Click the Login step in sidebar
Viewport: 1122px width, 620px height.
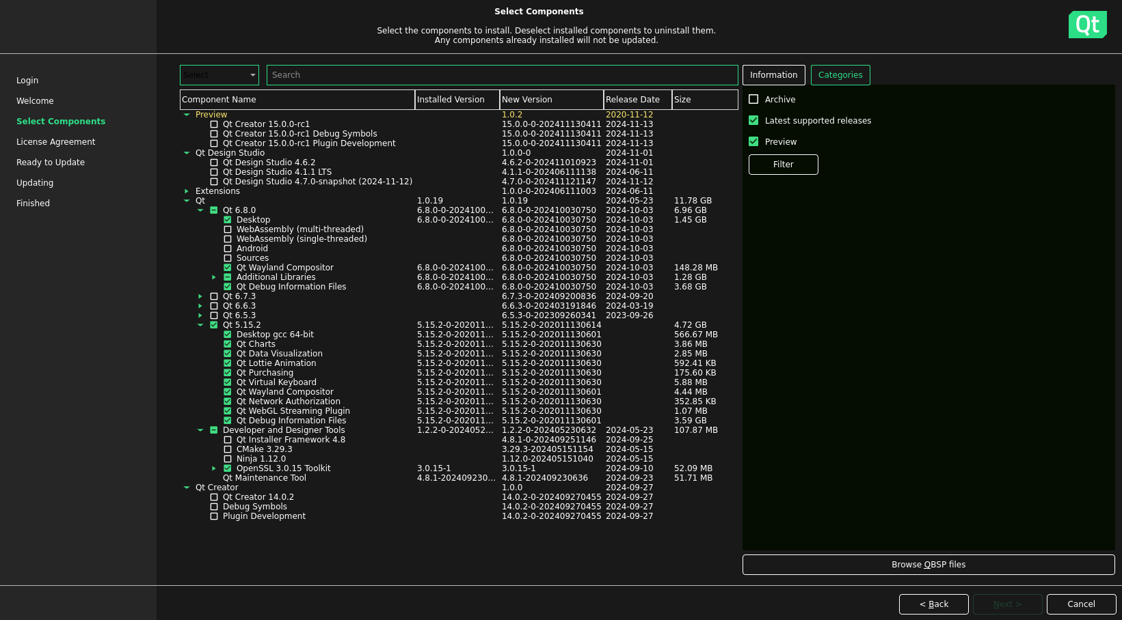pos(27,81)
